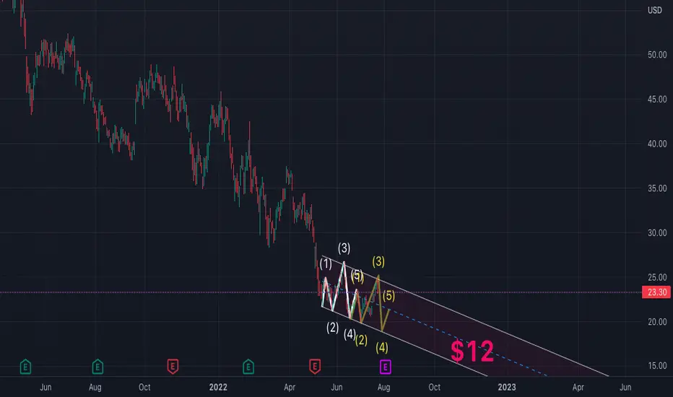The height and width of the screenshot is (397, 673).
Task: Click the 15.00 price axis label
Action: [656, 366]
